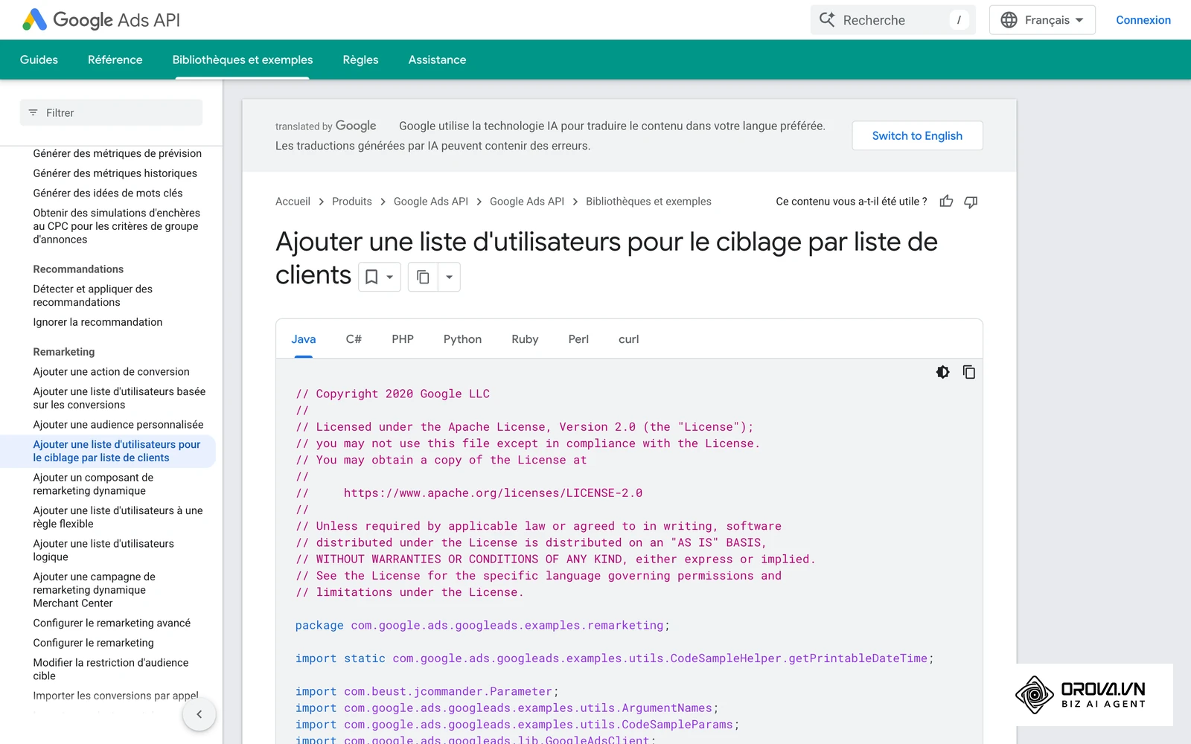Select Bibliothèques et exemples tab
This screenshot has width=1191, height=744.
click(243, 60)
